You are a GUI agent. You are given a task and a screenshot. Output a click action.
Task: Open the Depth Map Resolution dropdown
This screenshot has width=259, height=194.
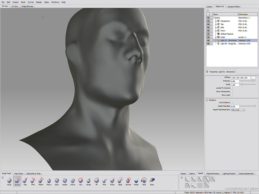click(x=244, y=110)
